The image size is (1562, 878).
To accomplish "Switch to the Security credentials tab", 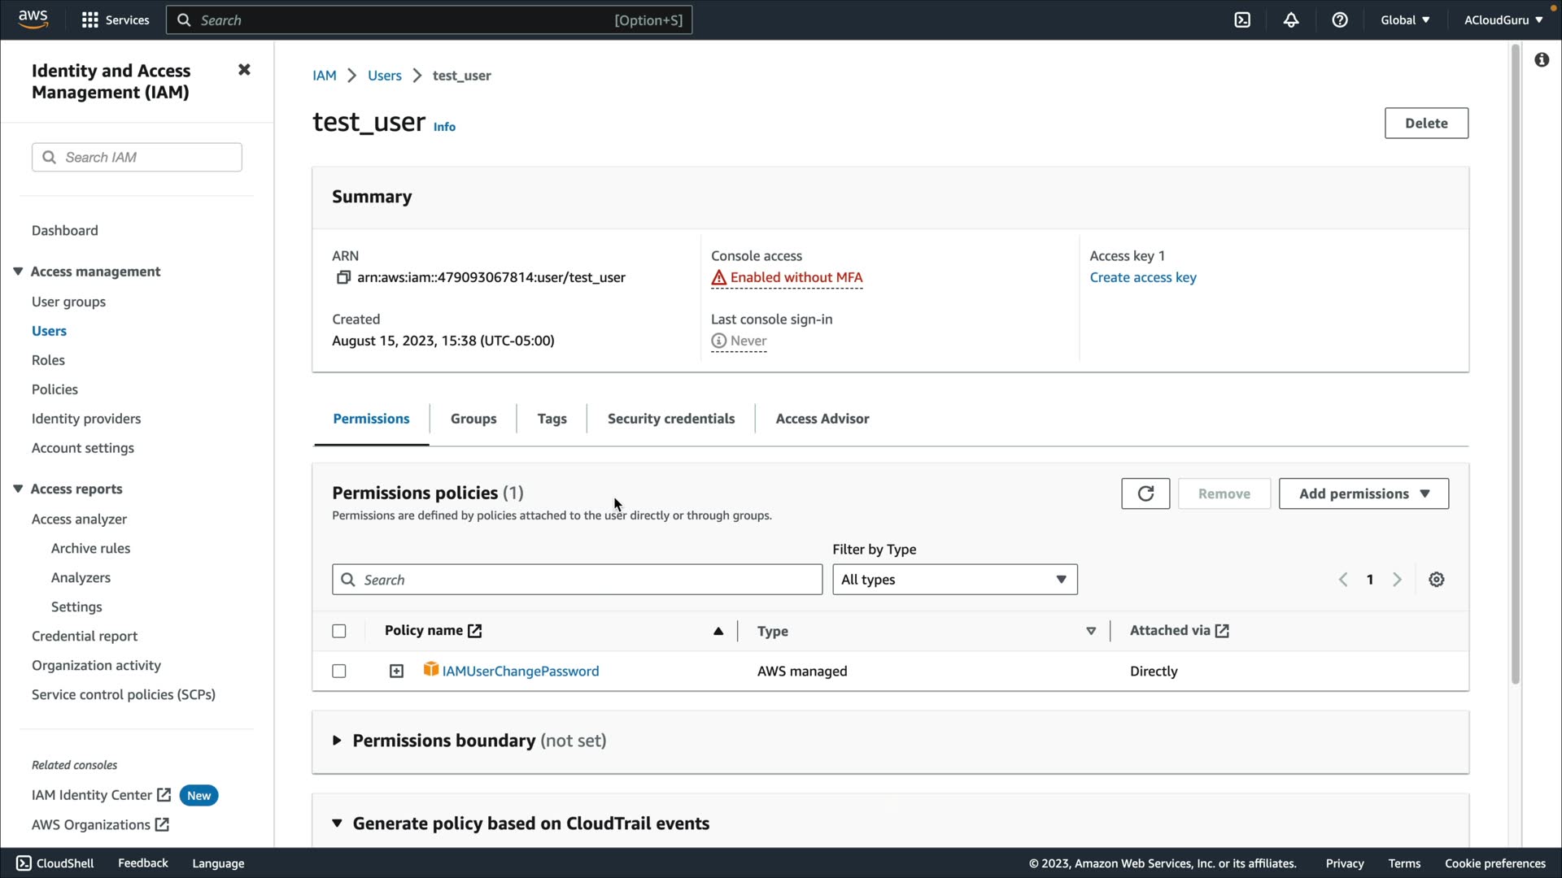I will [670, 419].
